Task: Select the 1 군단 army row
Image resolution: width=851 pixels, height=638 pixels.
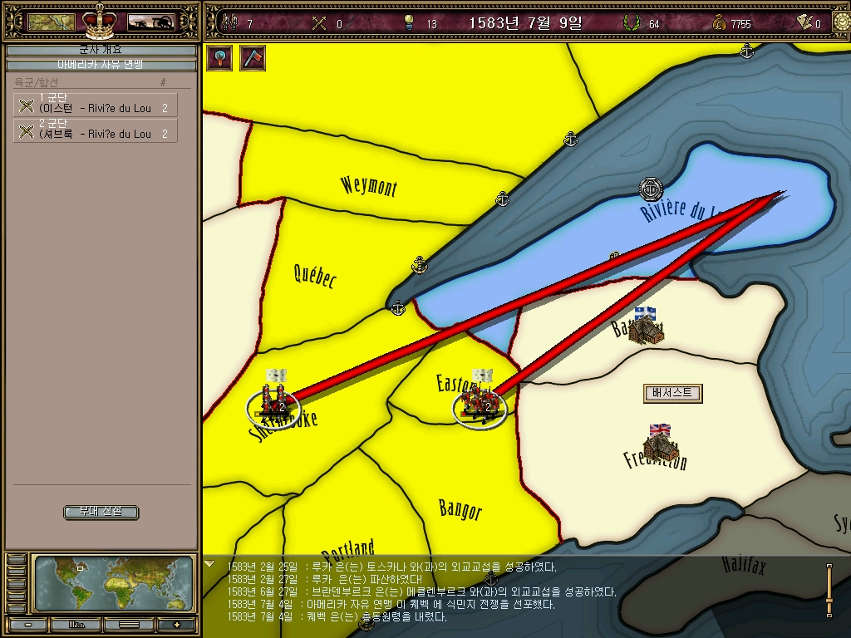Action: coord(96,104)
